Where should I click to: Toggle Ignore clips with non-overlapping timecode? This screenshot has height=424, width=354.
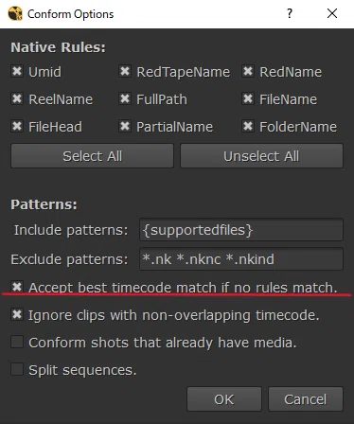click(x=17, y=314)
